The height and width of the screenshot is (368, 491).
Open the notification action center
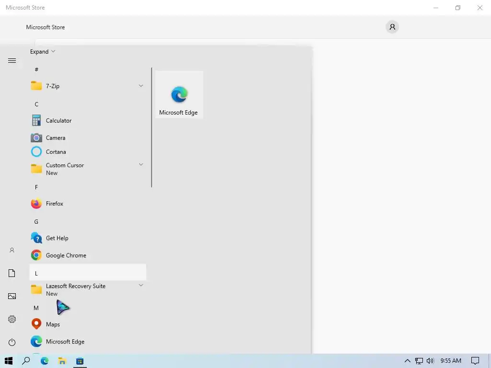pyautogui.click(x=475, y=361)
